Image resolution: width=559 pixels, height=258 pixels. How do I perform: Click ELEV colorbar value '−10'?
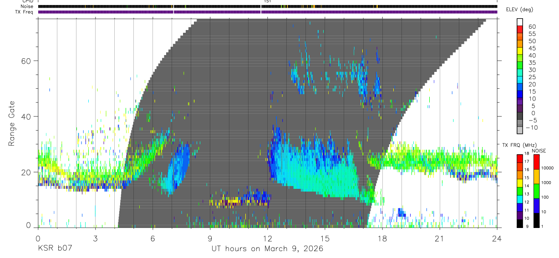(x=533, y=128)
